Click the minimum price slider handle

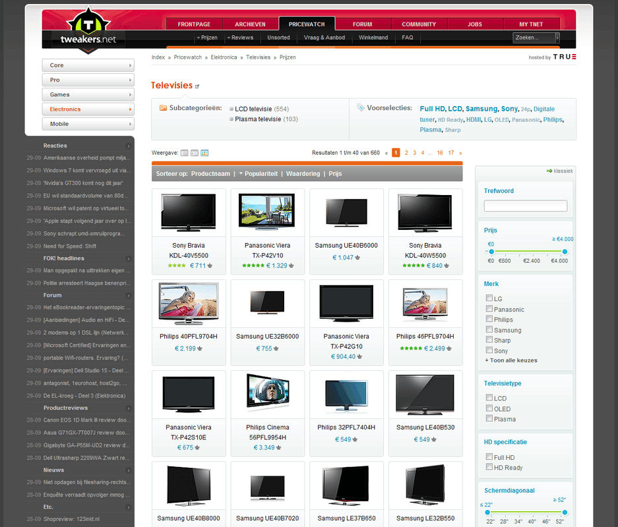[491, 252]
